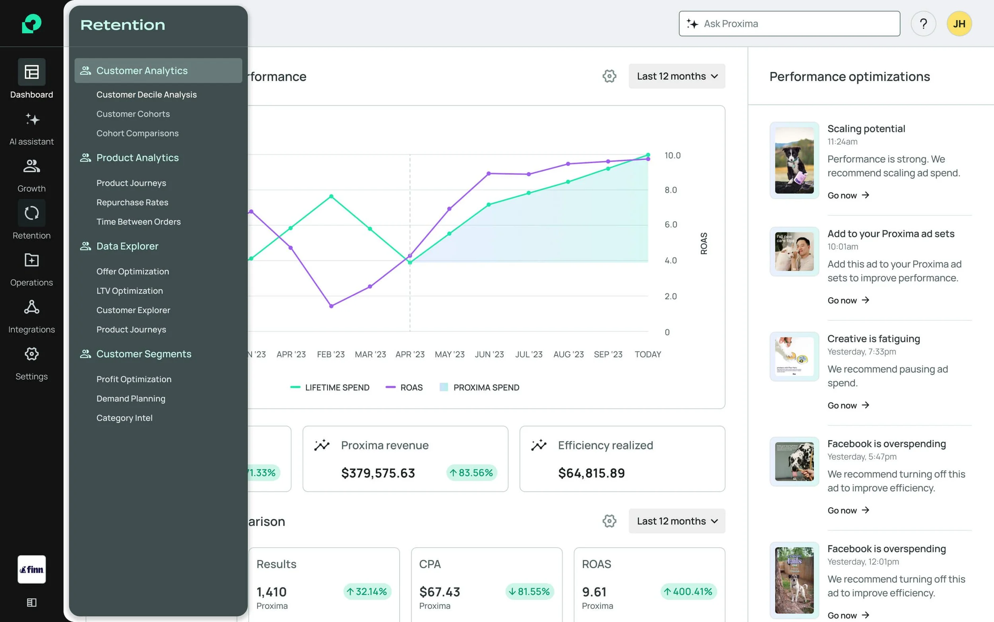Open the top Last 12 months dropdown
The image size is (994, 622).
click(x=676, y=76)
